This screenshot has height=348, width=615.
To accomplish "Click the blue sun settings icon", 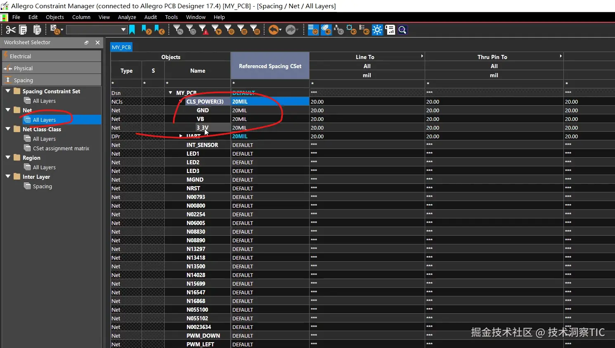I will coord(377,30).
